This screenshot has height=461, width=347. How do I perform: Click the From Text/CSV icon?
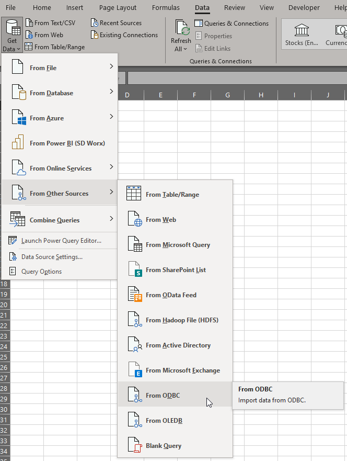pyautogui.click(x=29, y=23)
